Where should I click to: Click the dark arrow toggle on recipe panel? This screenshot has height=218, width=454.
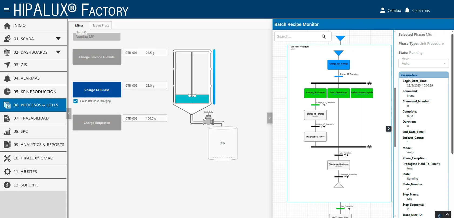pyautogui.click(x=388, y=129)
